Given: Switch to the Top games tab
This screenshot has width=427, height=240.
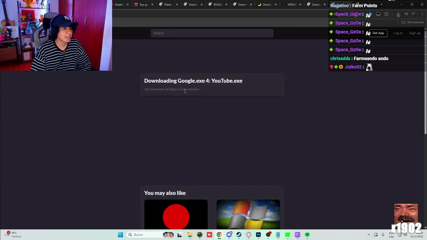Looking at the screenshot, I should [x=143, y=5].
